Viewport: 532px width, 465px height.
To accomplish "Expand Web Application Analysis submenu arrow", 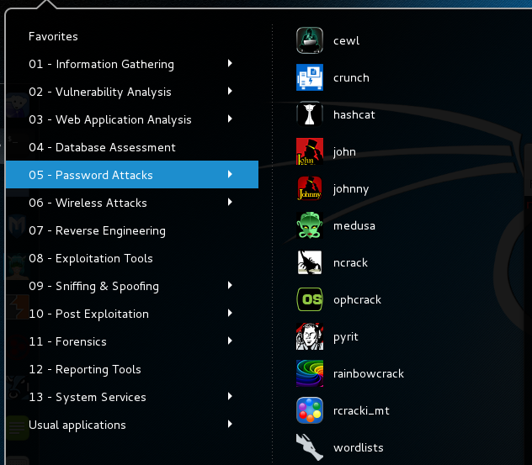I will 230,119.
